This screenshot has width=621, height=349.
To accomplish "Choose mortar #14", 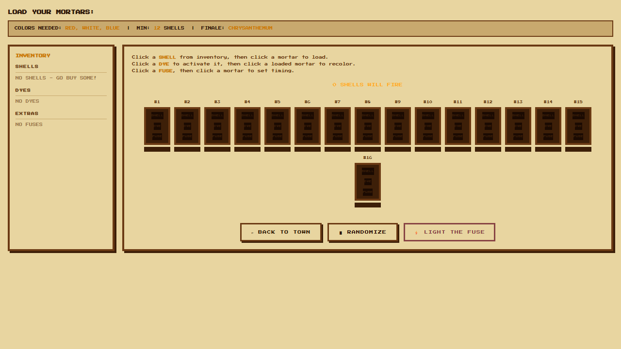I will (548, 126).
